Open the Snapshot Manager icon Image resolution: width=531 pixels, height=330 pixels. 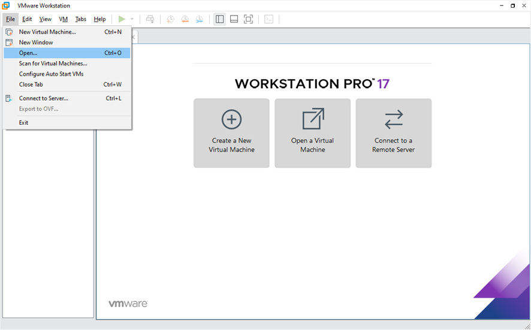pos(198,19)
